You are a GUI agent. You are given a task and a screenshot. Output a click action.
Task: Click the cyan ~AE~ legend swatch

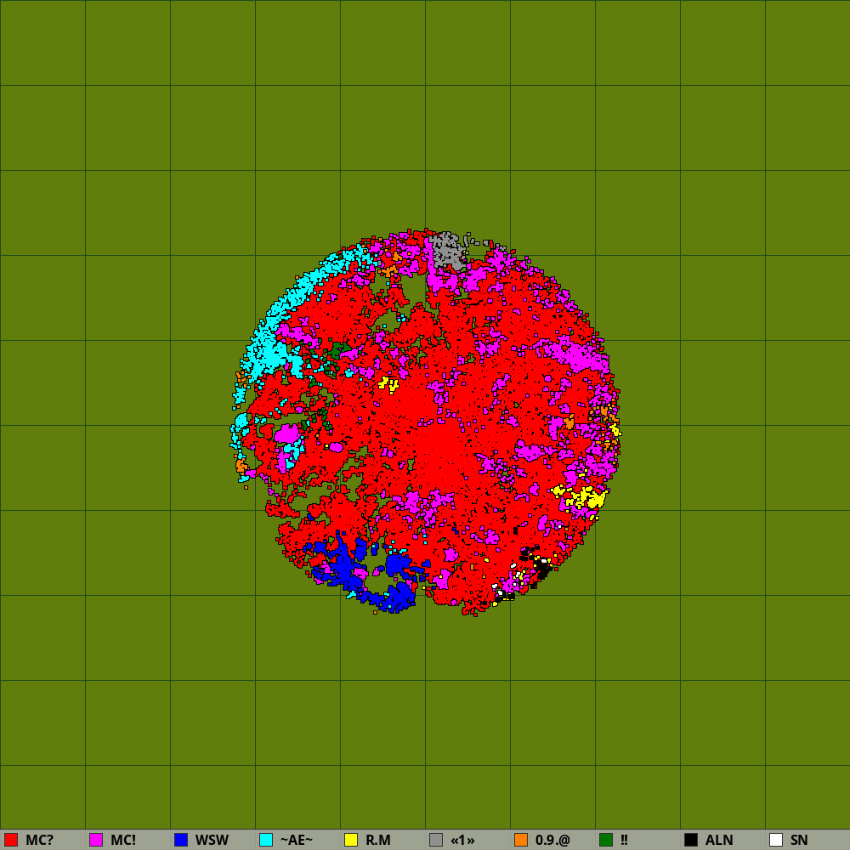pyautogui.click(x=266, y=840)
